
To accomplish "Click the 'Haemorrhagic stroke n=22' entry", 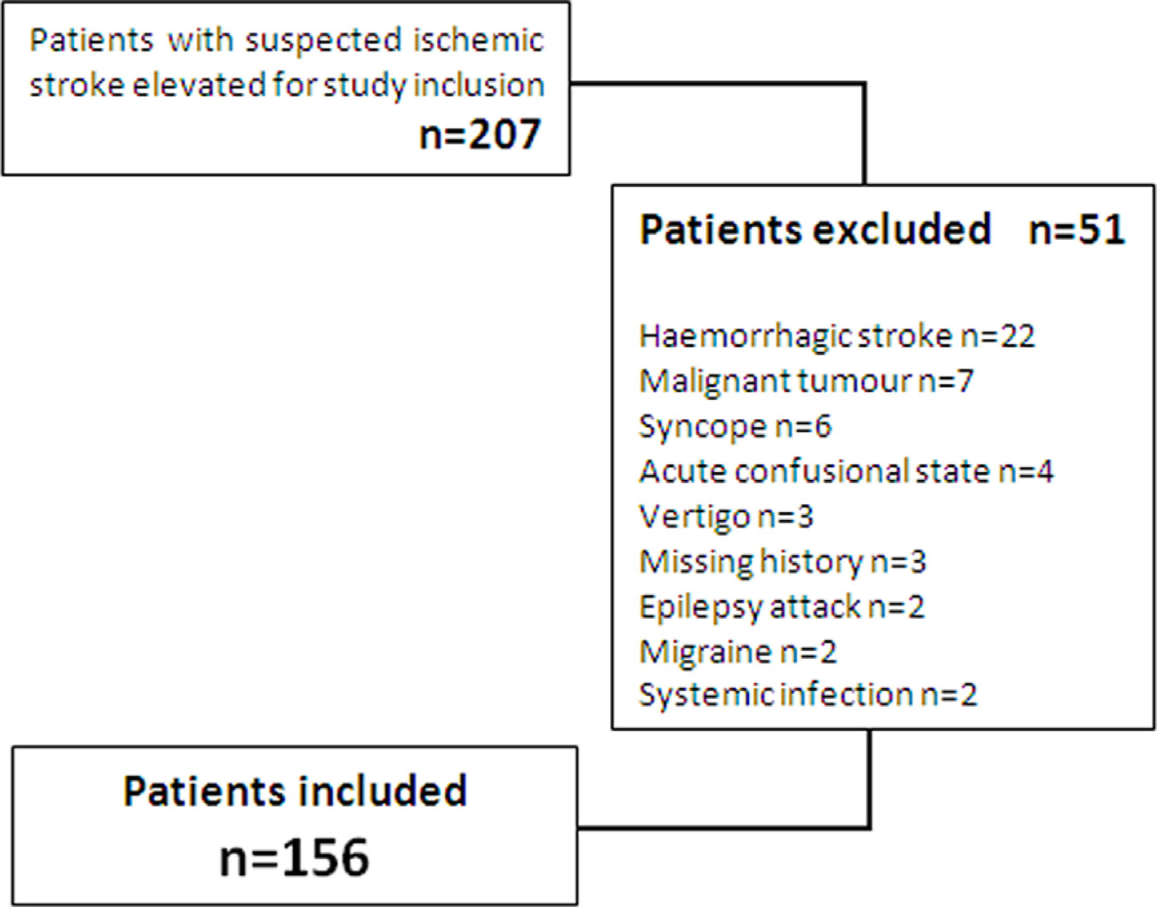I will coord(836,336).
